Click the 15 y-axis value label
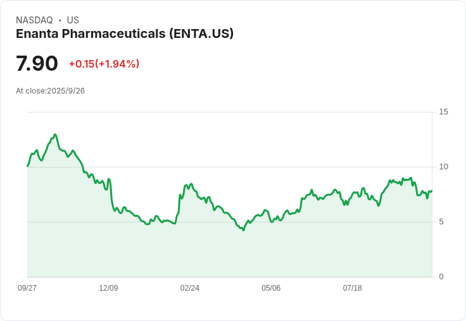 [444, 112]
